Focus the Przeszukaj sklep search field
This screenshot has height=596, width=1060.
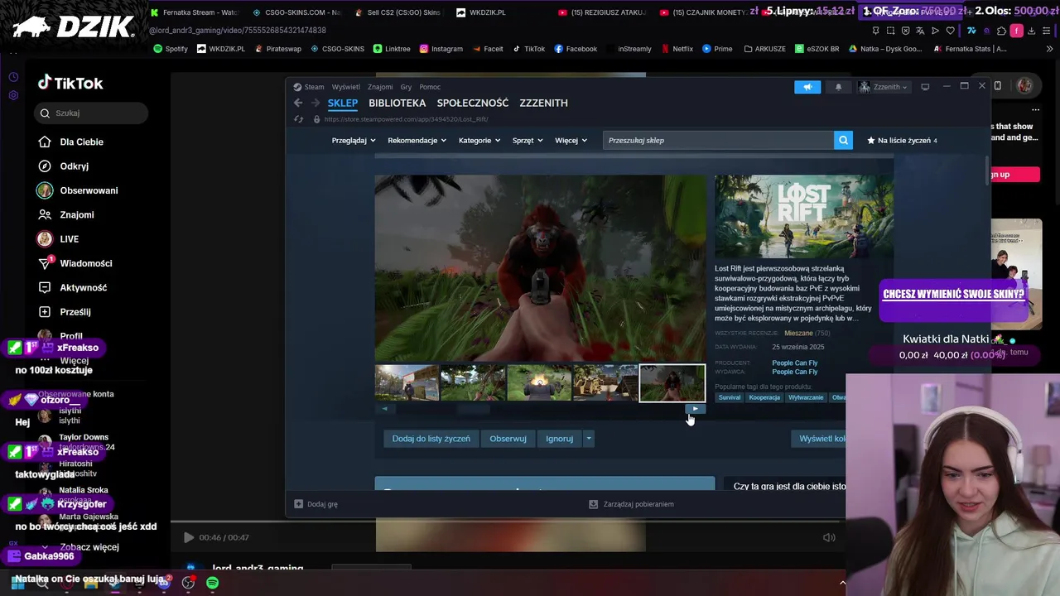pos(718,140)
